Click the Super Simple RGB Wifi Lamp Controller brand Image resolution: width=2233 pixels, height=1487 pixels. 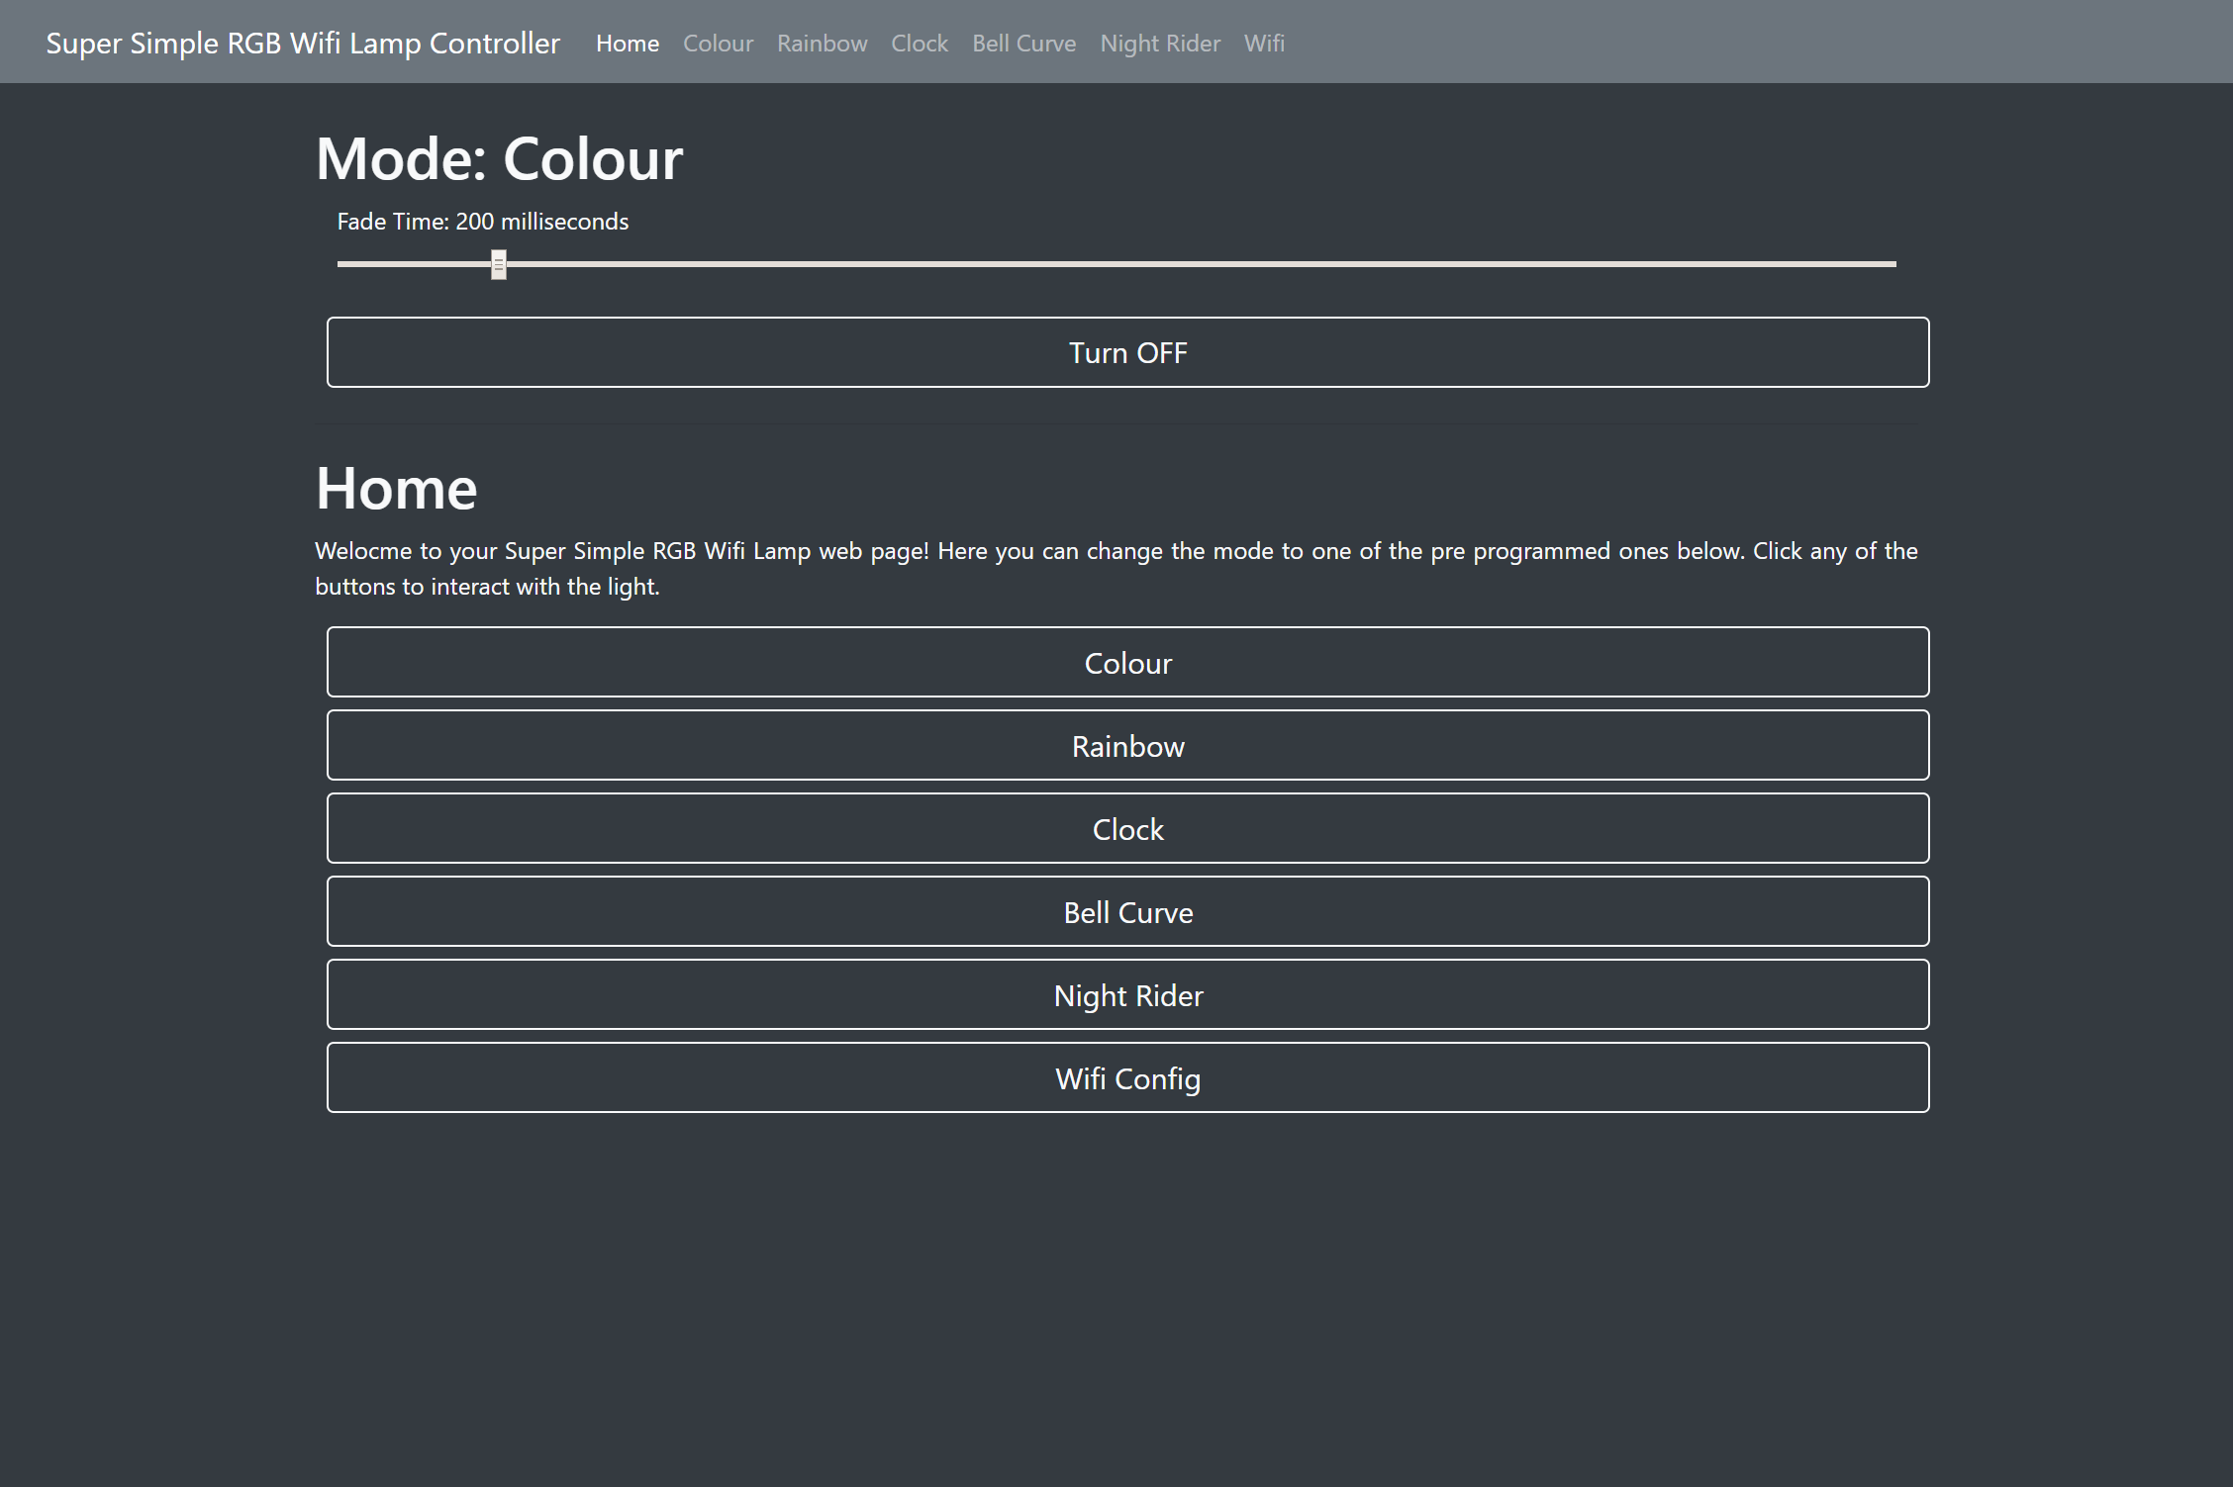coord(303,44)
